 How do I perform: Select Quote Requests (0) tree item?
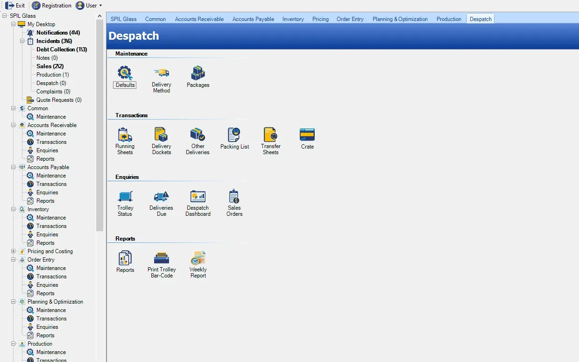pos(59,100)
